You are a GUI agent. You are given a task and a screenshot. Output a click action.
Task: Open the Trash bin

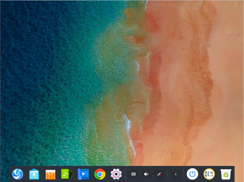click(x=226, y=174)
